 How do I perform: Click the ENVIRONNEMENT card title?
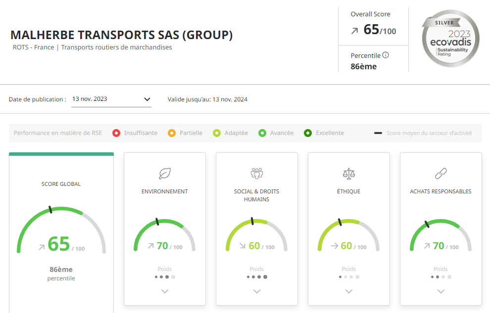point(165,191)
